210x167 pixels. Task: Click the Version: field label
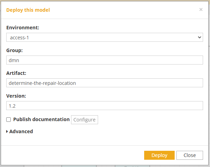click(16, 96)
